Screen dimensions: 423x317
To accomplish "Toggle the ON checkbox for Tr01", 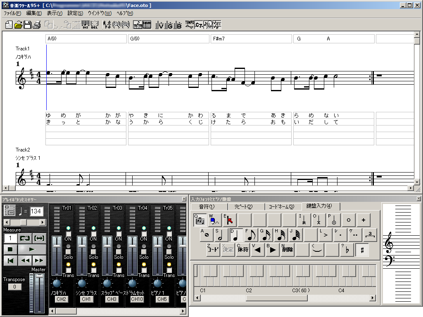I will coord(68,234).
